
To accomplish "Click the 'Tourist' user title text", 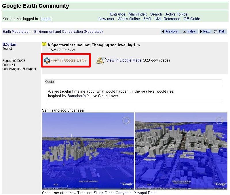I will pyautogui.click(x=7, y=49).
